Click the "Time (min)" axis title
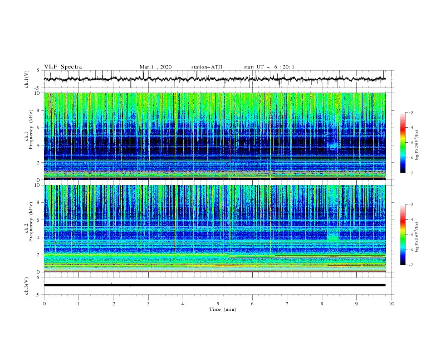This screenshot has width=441, height=341. click(x=223, y=309)
